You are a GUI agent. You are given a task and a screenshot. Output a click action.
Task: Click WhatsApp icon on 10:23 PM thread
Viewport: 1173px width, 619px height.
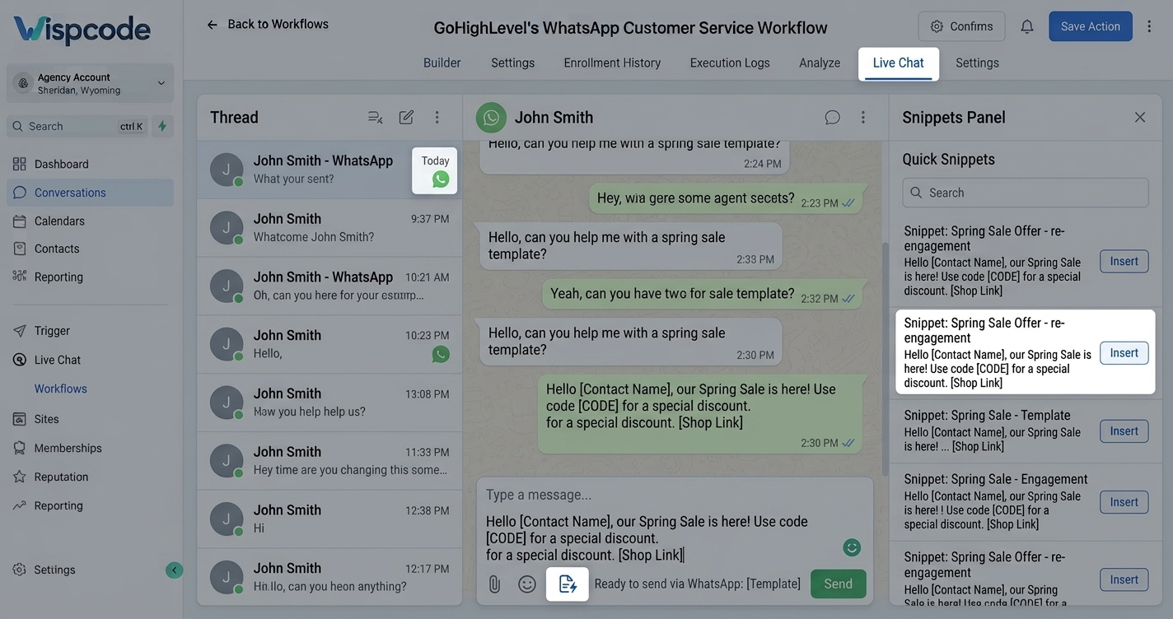pos(441,354)
